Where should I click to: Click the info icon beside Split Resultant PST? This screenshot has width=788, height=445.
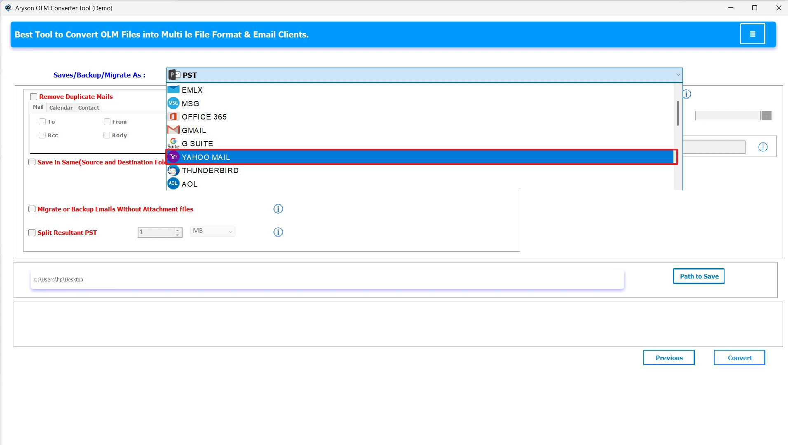coord(278,232)
